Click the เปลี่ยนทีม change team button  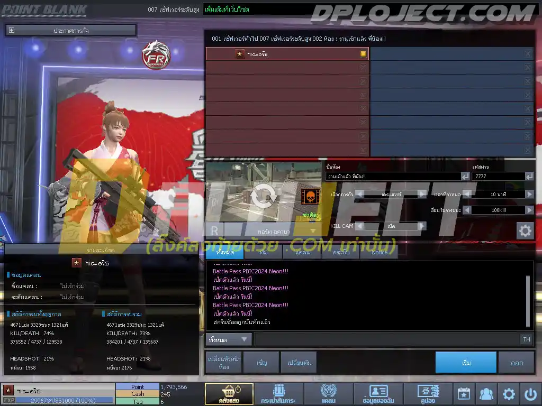pos(299,363)
